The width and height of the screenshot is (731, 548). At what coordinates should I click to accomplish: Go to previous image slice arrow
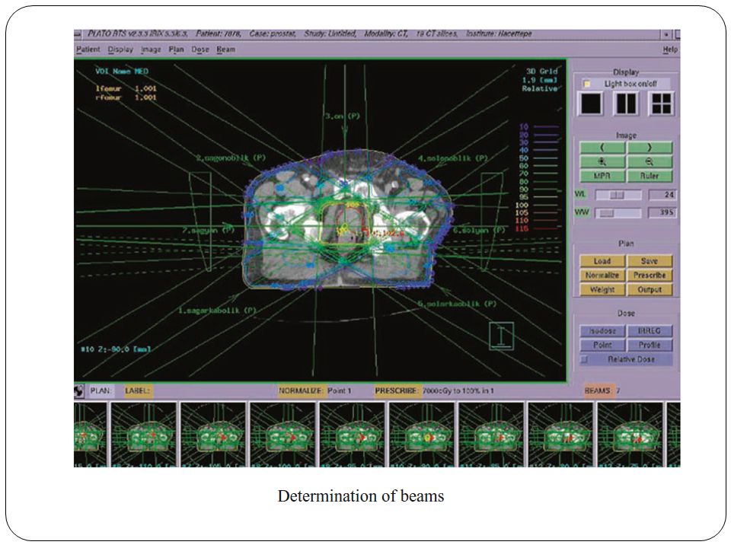602,148
